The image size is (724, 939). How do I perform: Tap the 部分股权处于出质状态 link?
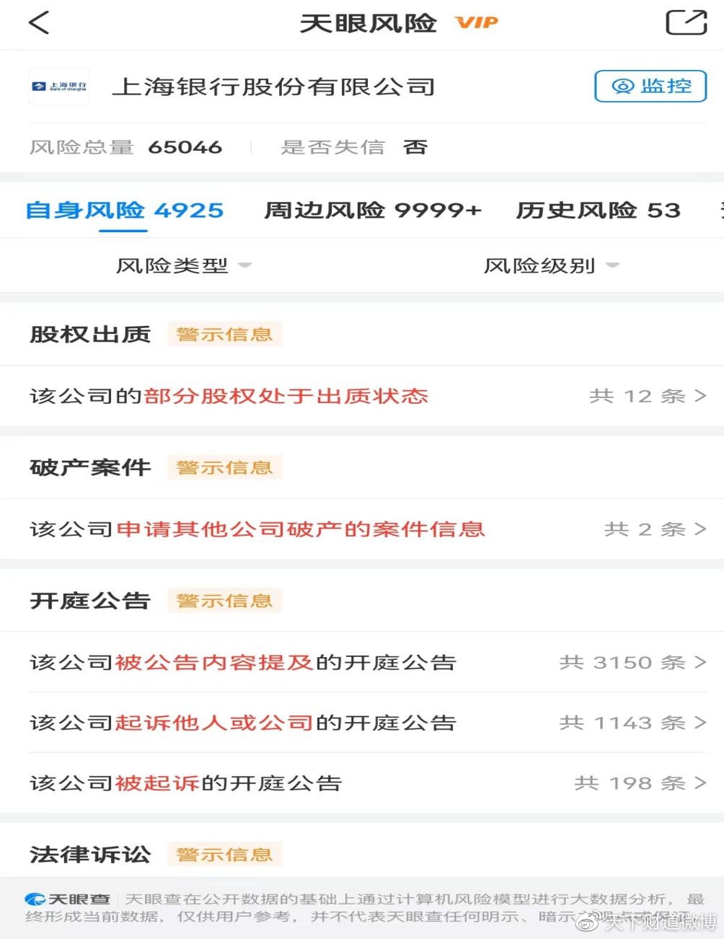click(286, 396)
